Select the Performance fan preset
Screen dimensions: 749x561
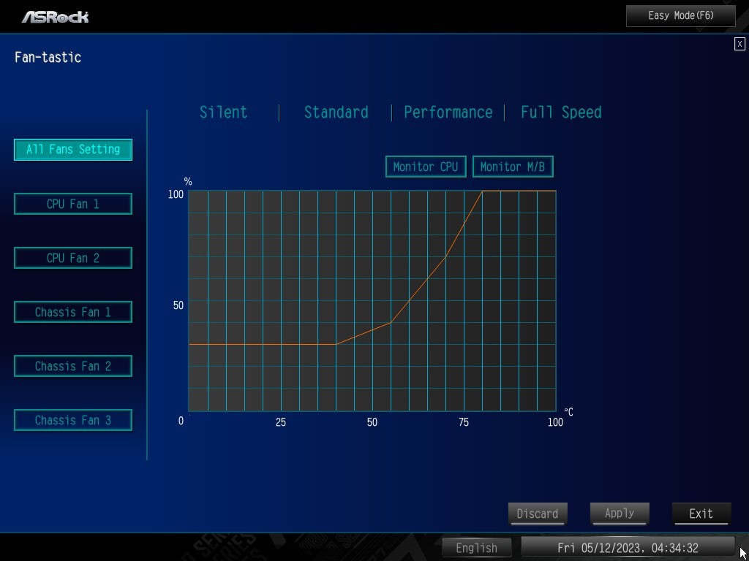448,112
